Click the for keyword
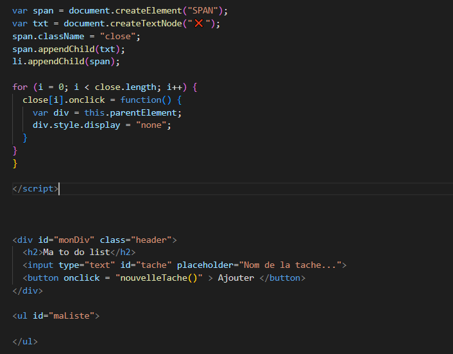The height and width of the screenshot is (354, 453). [x=20, y=87]
